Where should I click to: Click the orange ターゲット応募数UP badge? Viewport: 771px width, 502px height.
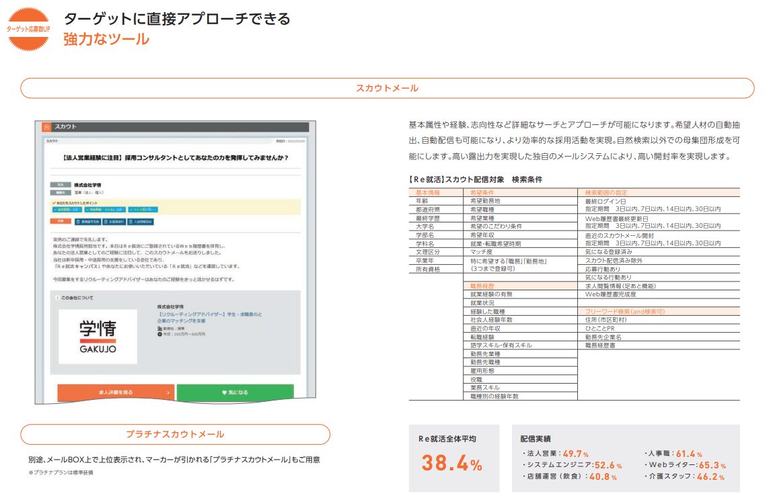click(x=28, y=30)
